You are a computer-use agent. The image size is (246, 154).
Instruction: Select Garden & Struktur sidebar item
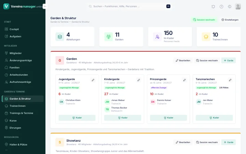23,99
